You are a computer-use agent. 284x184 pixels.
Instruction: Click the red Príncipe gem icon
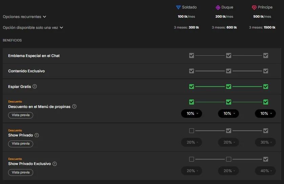pyautogui.click(x=254, y=7)
